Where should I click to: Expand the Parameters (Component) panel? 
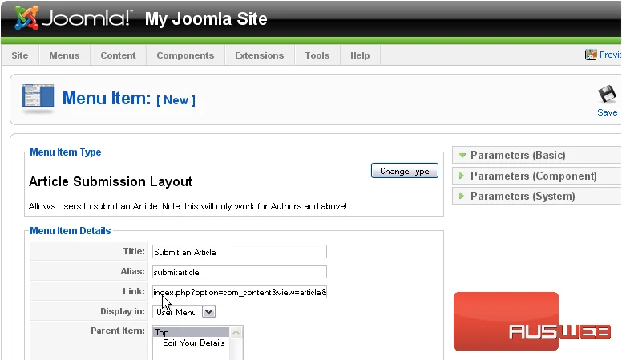click(x=537, y=176)
